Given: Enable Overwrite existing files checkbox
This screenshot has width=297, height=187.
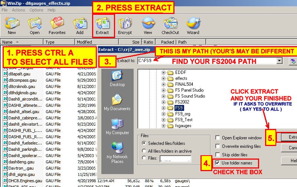Looking at the screenshot, I should pyautogui.click(x=218, y=146).
